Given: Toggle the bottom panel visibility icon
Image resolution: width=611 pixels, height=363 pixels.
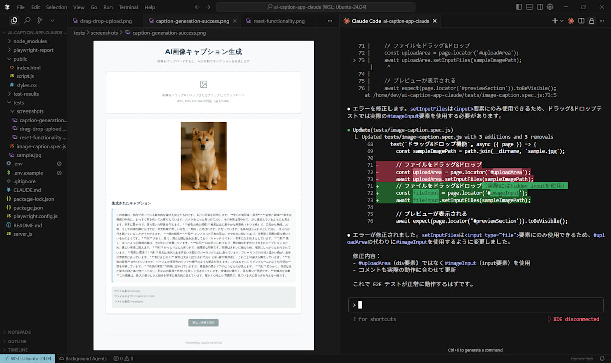Looking at the screenshot, I should pos(530,7).
